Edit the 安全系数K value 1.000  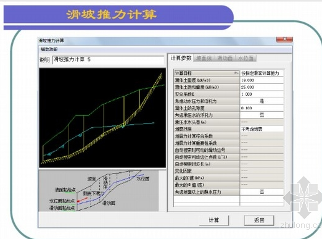(262, 94)
